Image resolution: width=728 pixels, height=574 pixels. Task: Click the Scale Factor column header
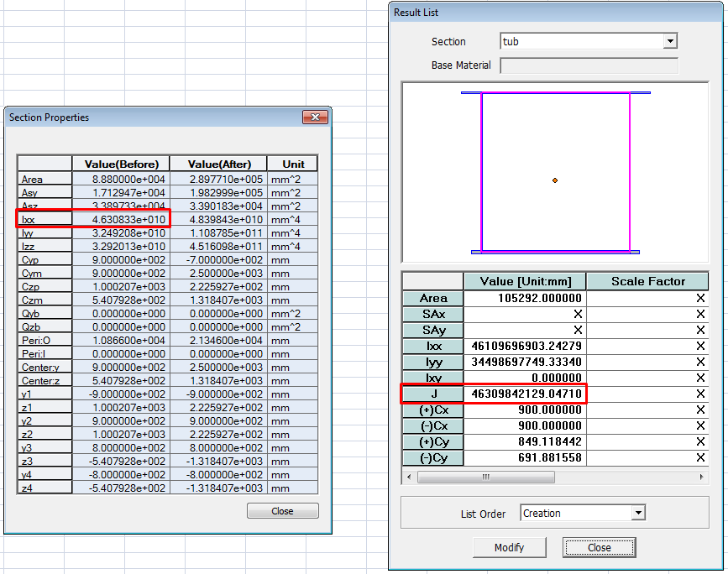[647, 281]
